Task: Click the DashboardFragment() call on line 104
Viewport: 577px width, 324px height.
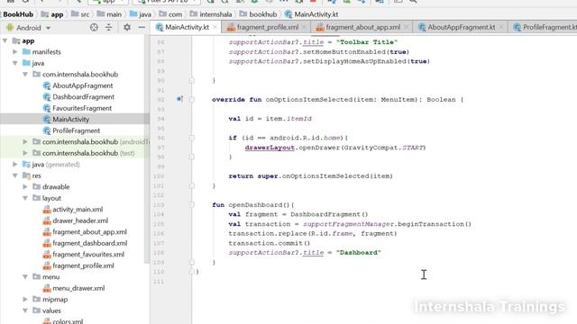Action: pyautogui.click(x=329, y=214)
